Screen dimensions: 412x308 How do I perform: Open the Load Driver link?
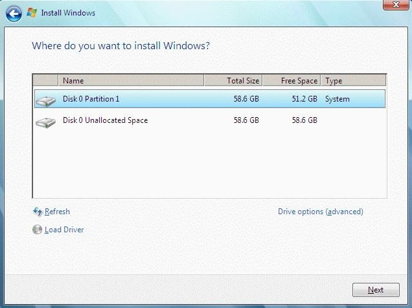point(64,230)
